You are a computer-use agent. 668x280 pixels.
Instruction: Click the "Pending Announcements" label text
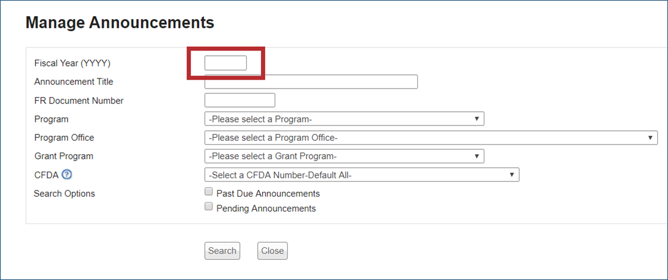[266, 209]
